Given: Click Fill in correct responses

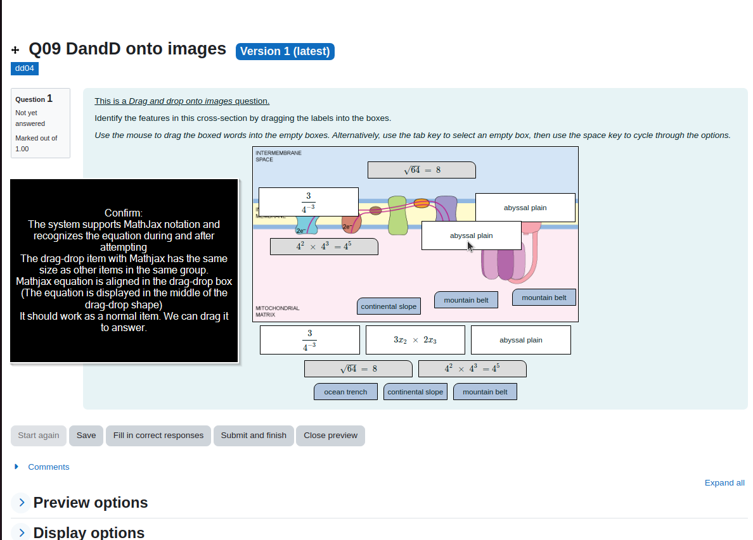Looking at the screenshot, I should (x=158, y=436).
